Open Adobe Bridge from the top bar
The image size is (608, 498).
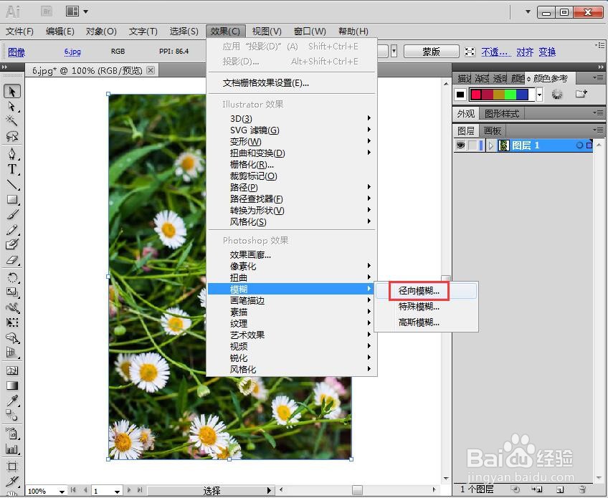[47, 11]
